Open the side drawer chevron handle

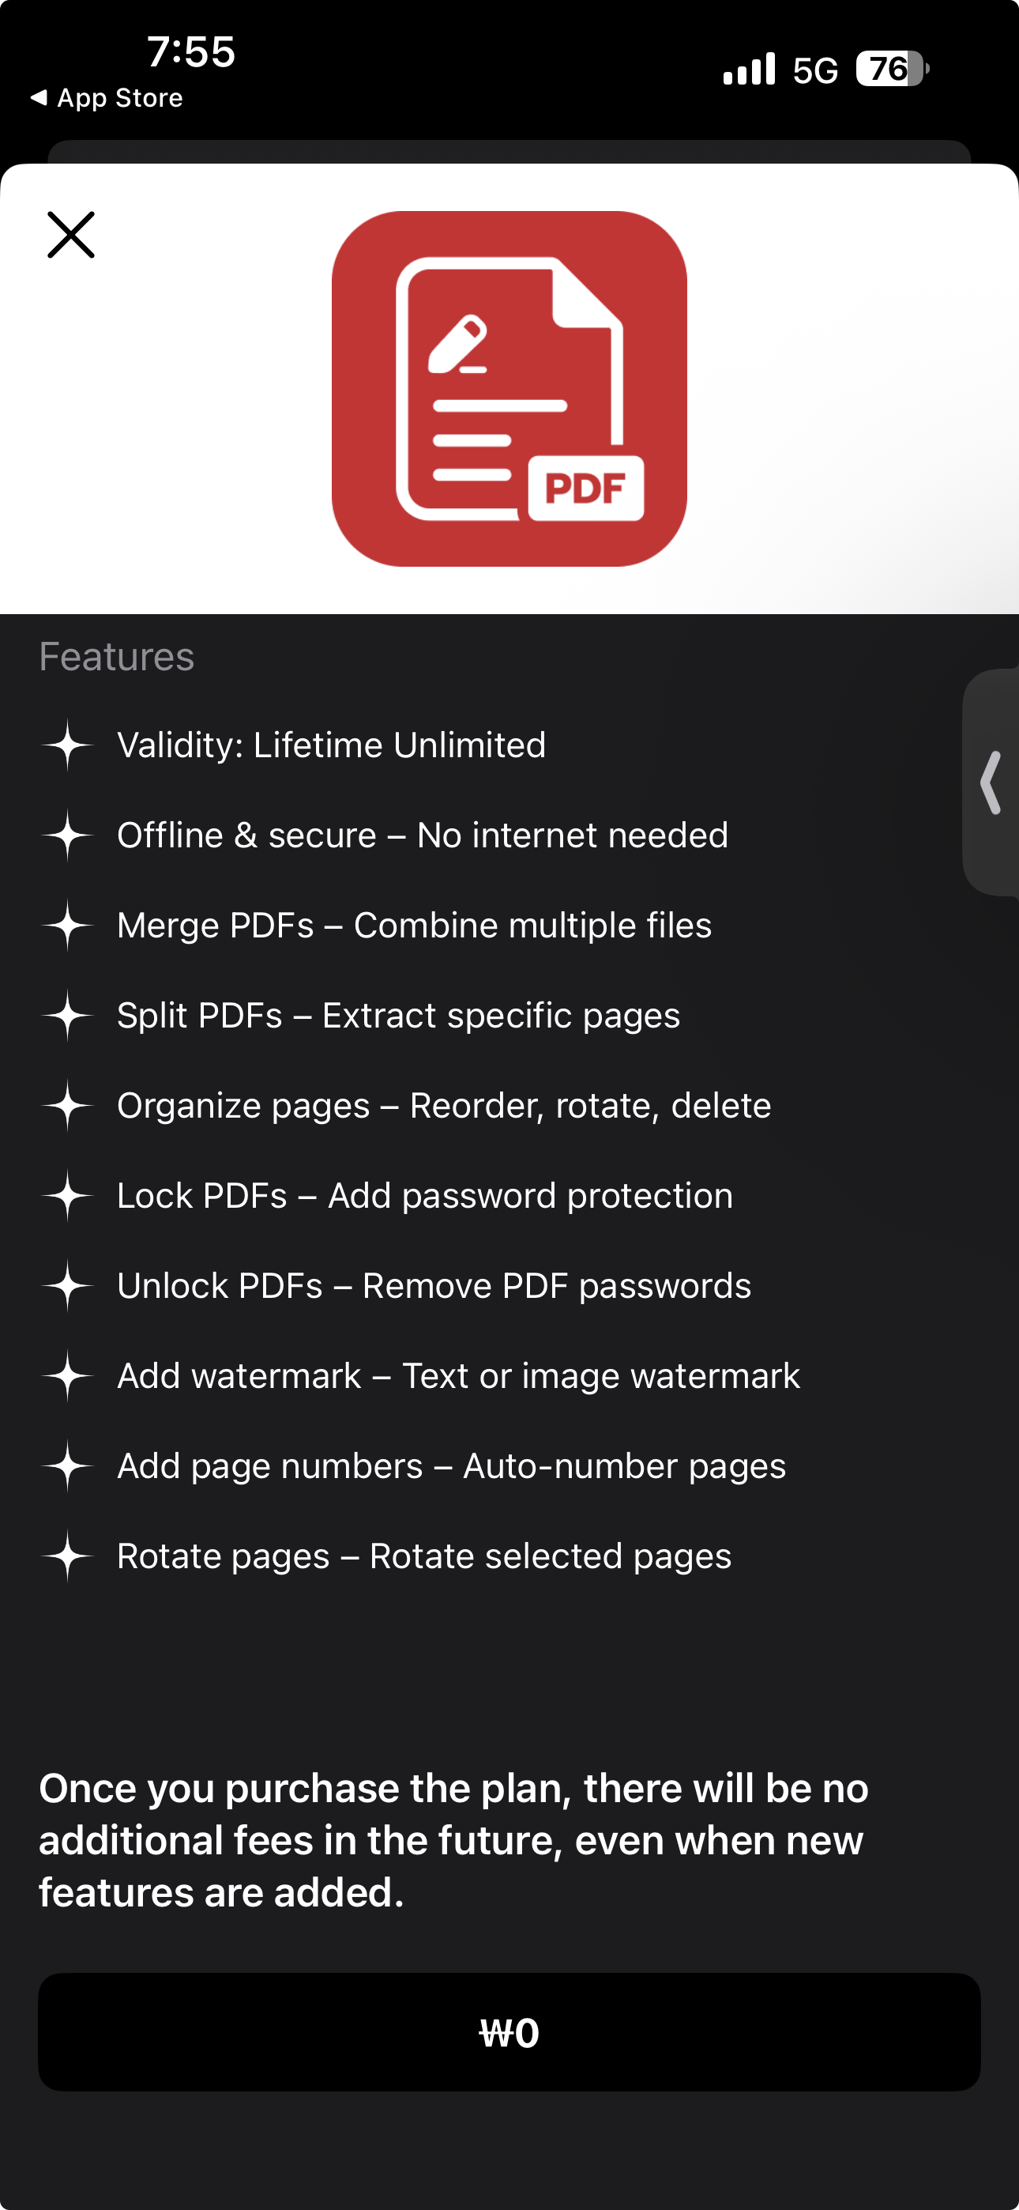coord(991,783)
